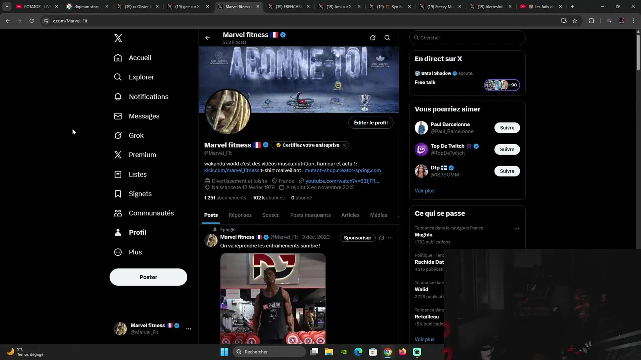Go back with browser back arrow
This screenshot has height=360, width=641.
7,21
